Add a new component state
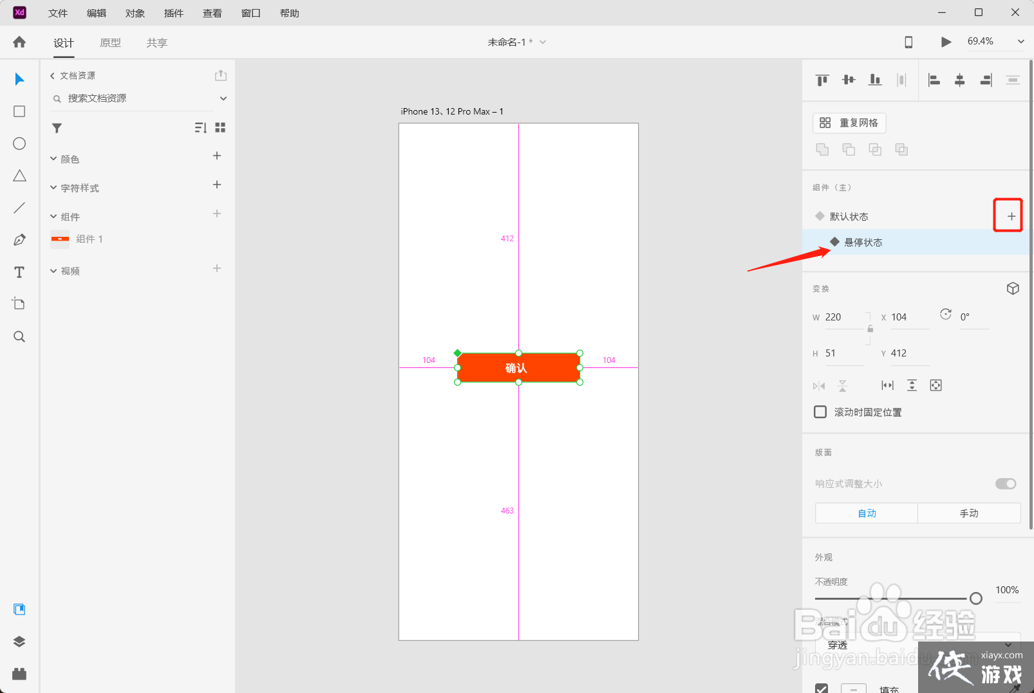This screenshot has width=1034, height=693. click(x=1011, y=216)
